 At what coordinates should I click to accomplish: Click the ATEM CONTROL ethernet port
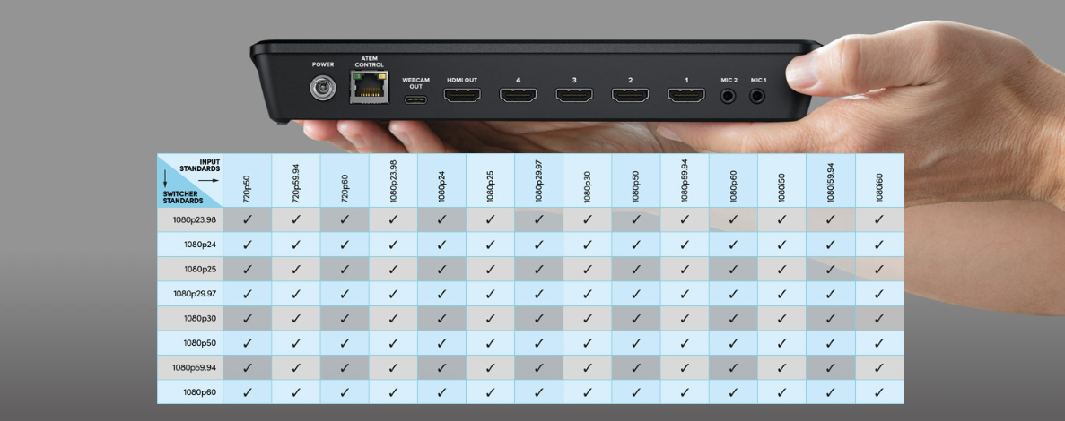click(x=370, y=87)
